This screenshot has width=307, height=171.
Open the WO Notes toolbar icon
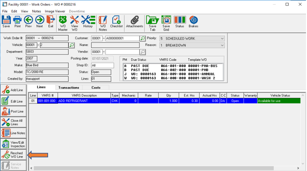[103, 23]
